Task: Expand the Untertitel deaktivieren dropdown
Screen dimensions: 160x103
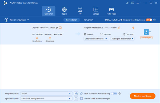Action: click(x=96, y=39)
